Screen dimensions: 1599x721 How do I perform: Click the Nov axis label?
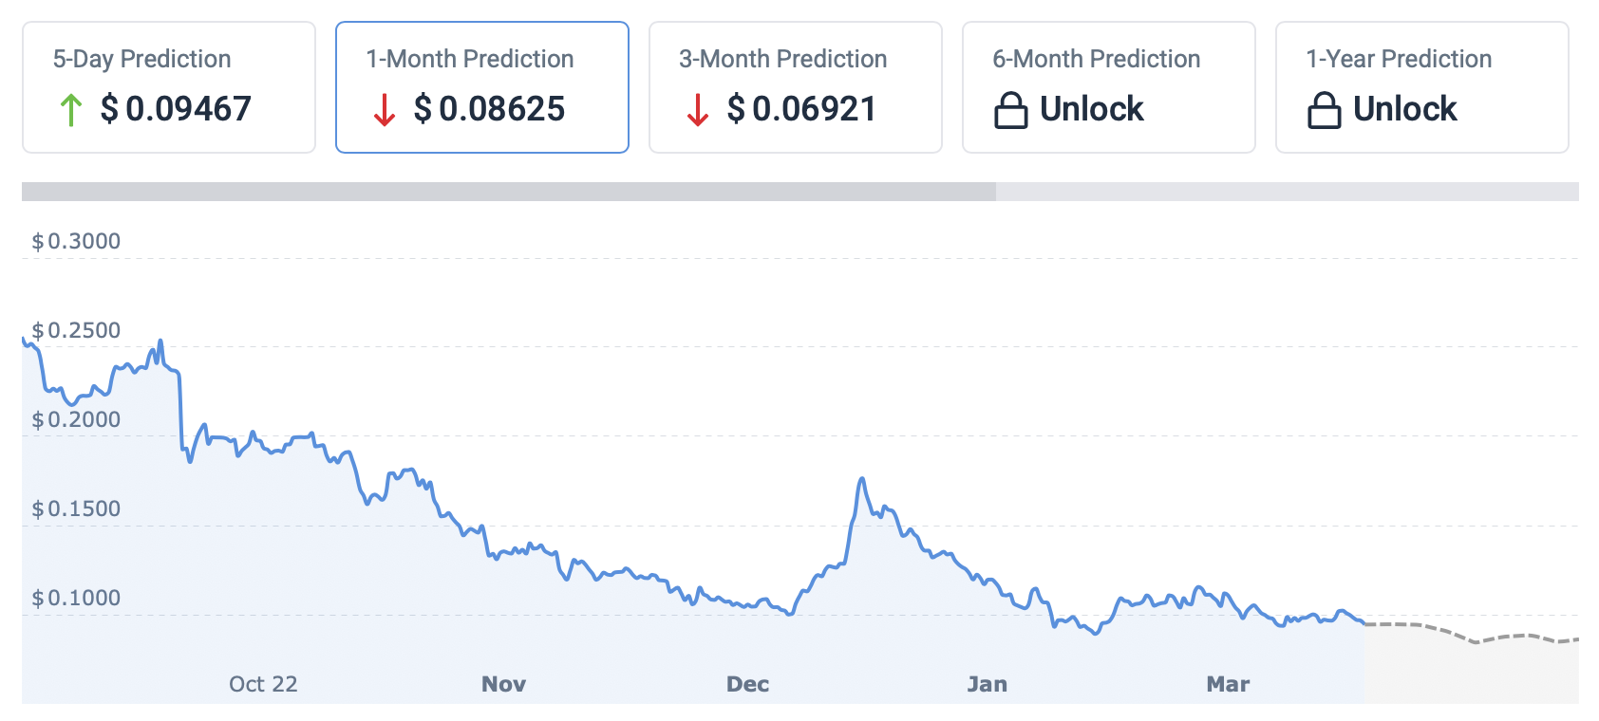[503, 684]
